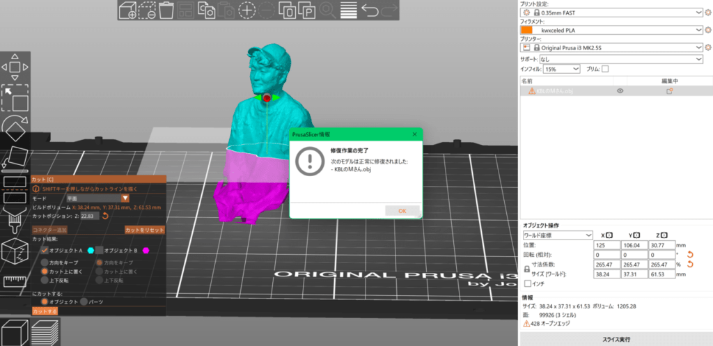
Task: Reset scale with the 寸法係数 row arrow
Action: coord(689,265)
